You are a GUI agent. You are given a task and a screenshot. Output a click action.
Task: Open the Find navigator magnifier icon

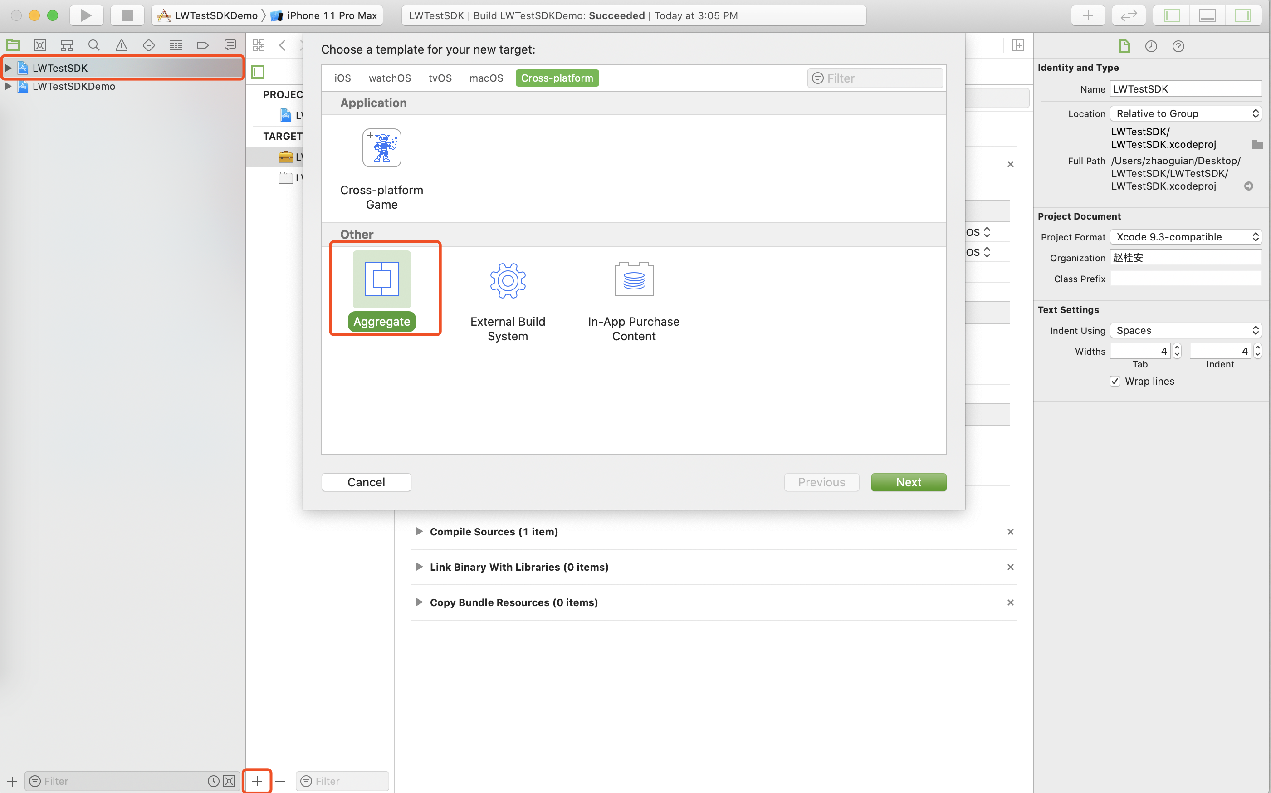pos(94,46)
